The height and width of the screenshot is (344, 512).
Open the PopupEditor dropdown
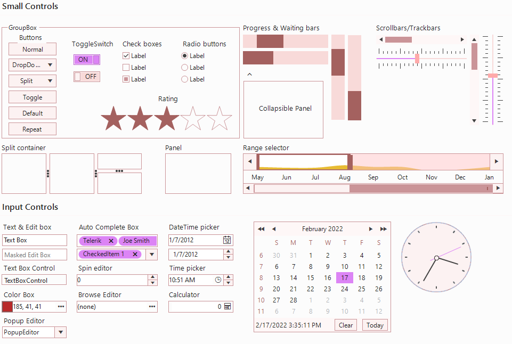60,332
